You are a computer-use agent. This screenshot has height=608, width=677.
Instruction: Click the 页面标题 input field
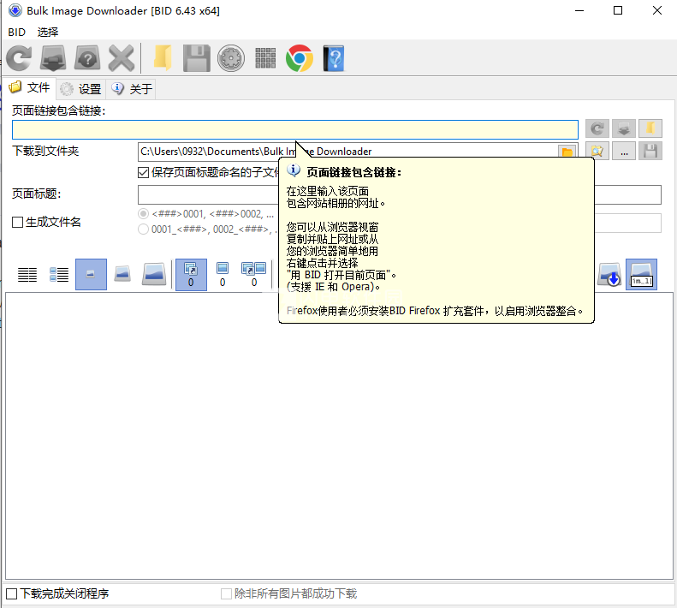point(400,194)
